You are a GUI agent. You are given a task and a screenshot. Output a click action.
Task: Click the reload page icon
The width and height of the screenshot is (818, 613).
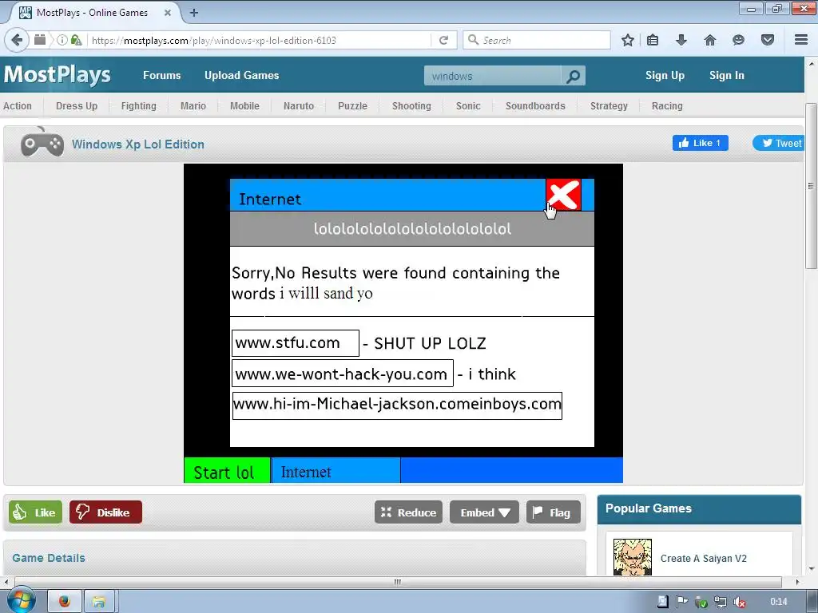443,40
